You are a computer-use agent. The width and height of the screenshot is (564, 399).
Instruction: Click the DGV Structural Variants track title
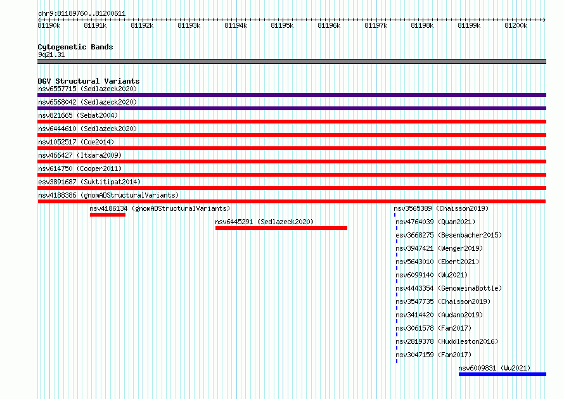tap(89, 81)
